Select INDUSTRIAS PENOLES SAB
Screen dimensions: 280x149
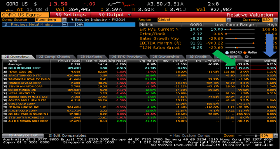(28, 97)
